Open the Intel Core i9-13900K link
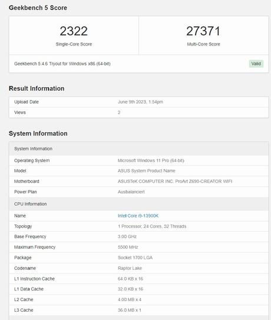The height and width of the screenshot is (320, 271). point(138,216)
